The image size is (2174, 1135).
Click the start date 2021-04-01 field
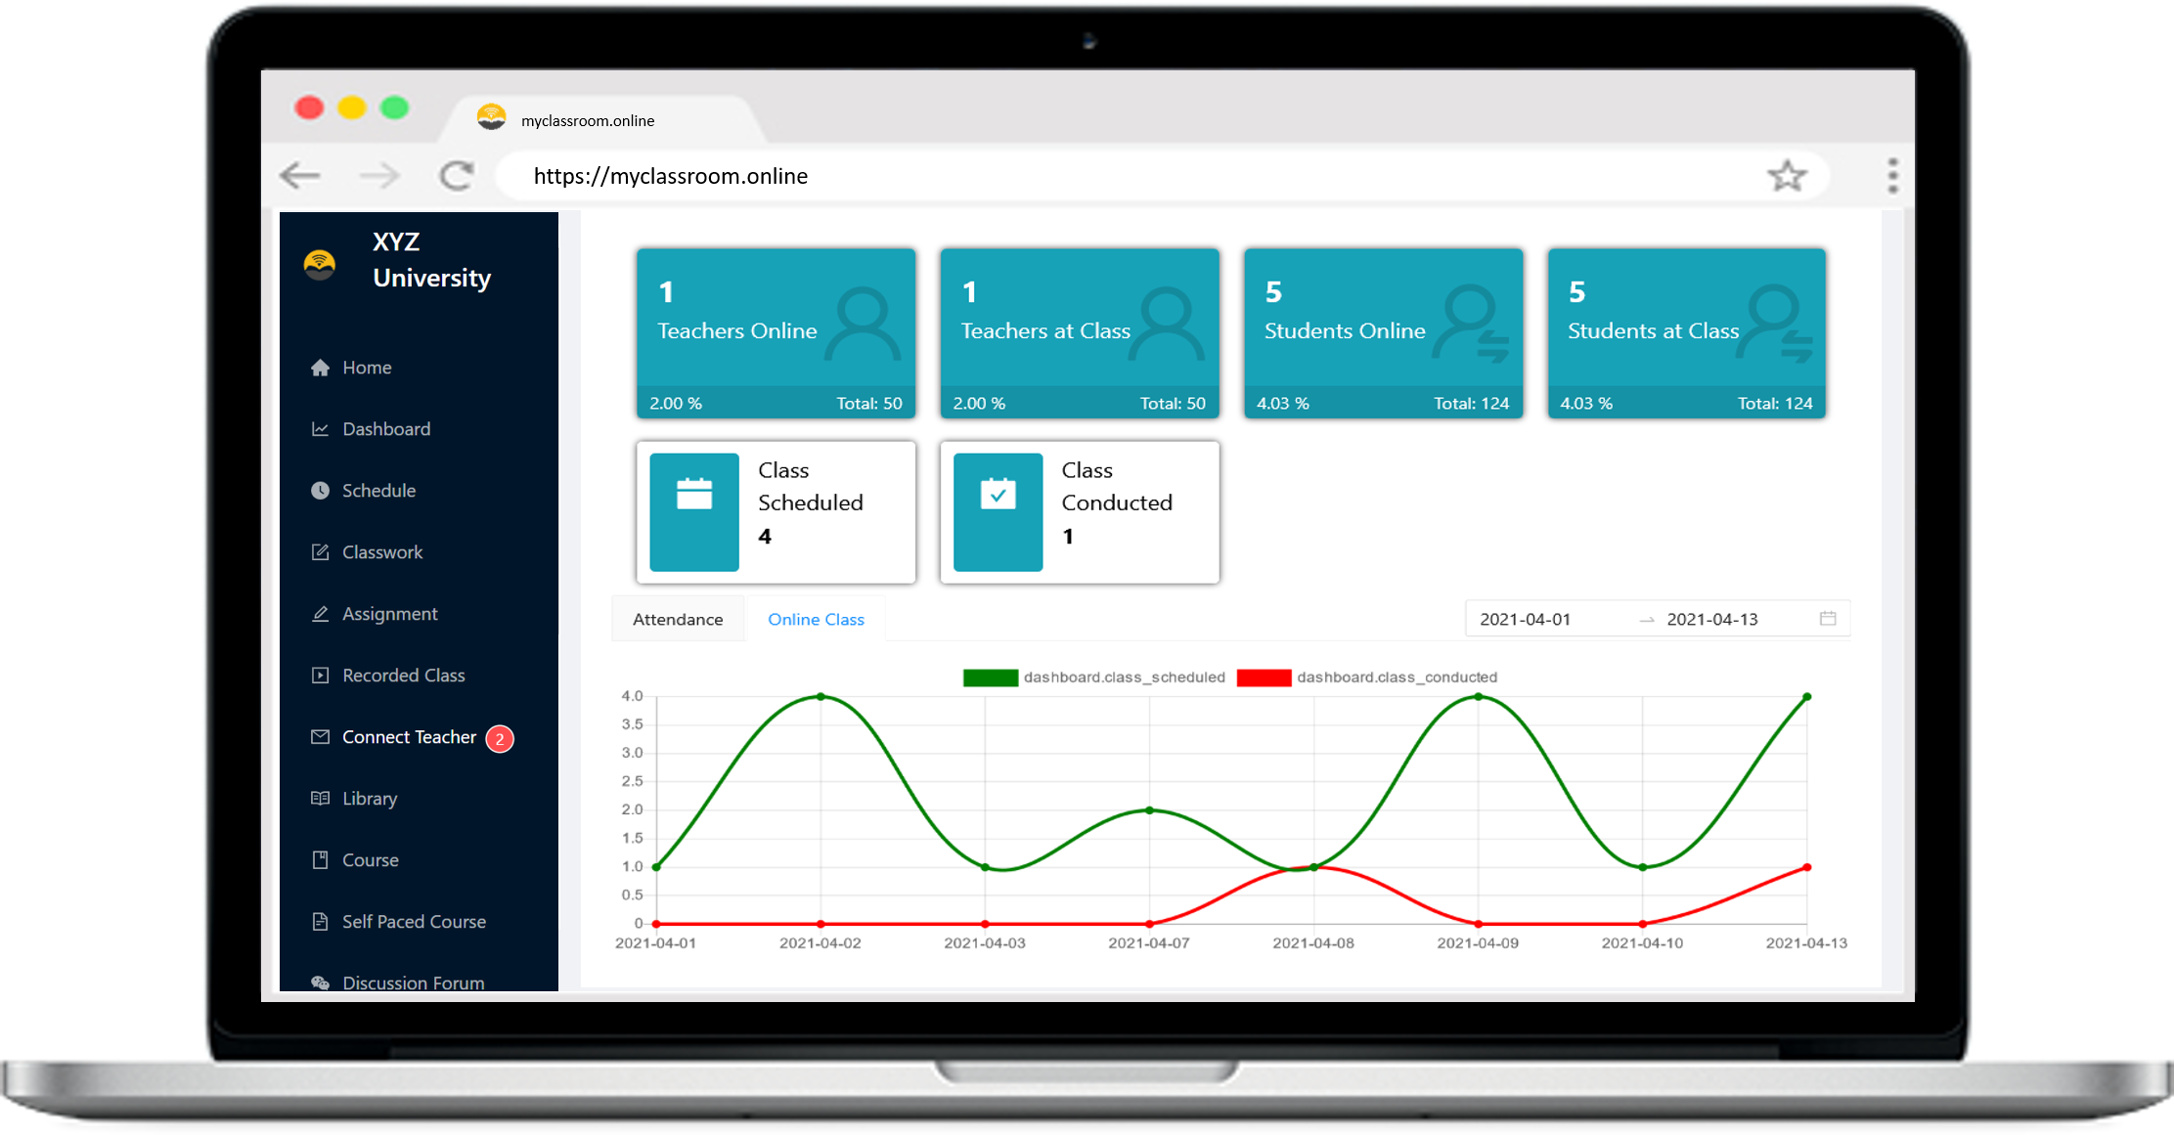(1525, 620)
